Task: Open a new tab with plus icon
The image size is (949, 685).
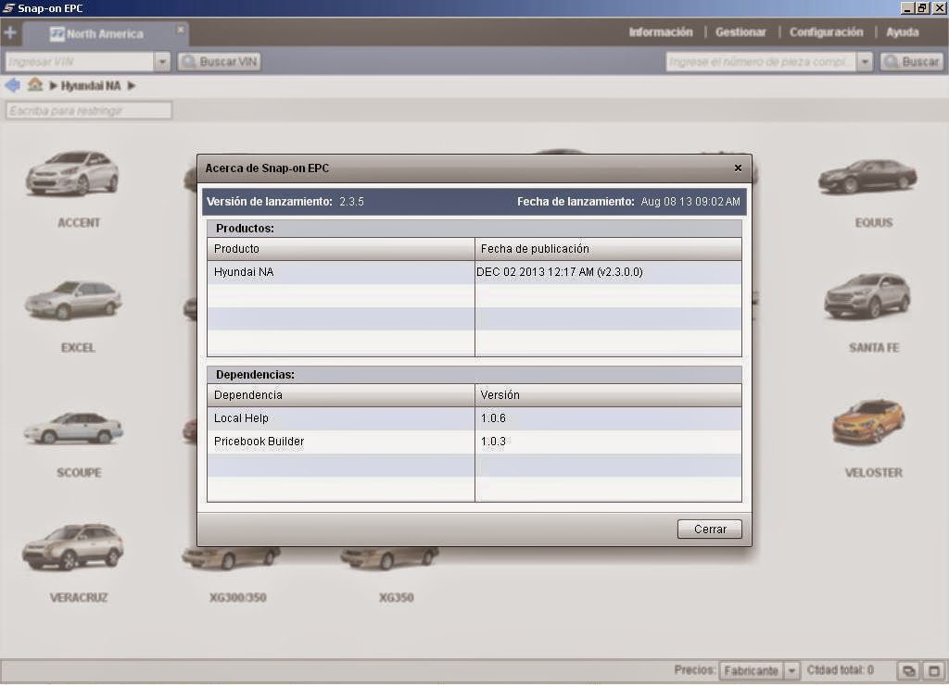Action: [x=10, y=32]
